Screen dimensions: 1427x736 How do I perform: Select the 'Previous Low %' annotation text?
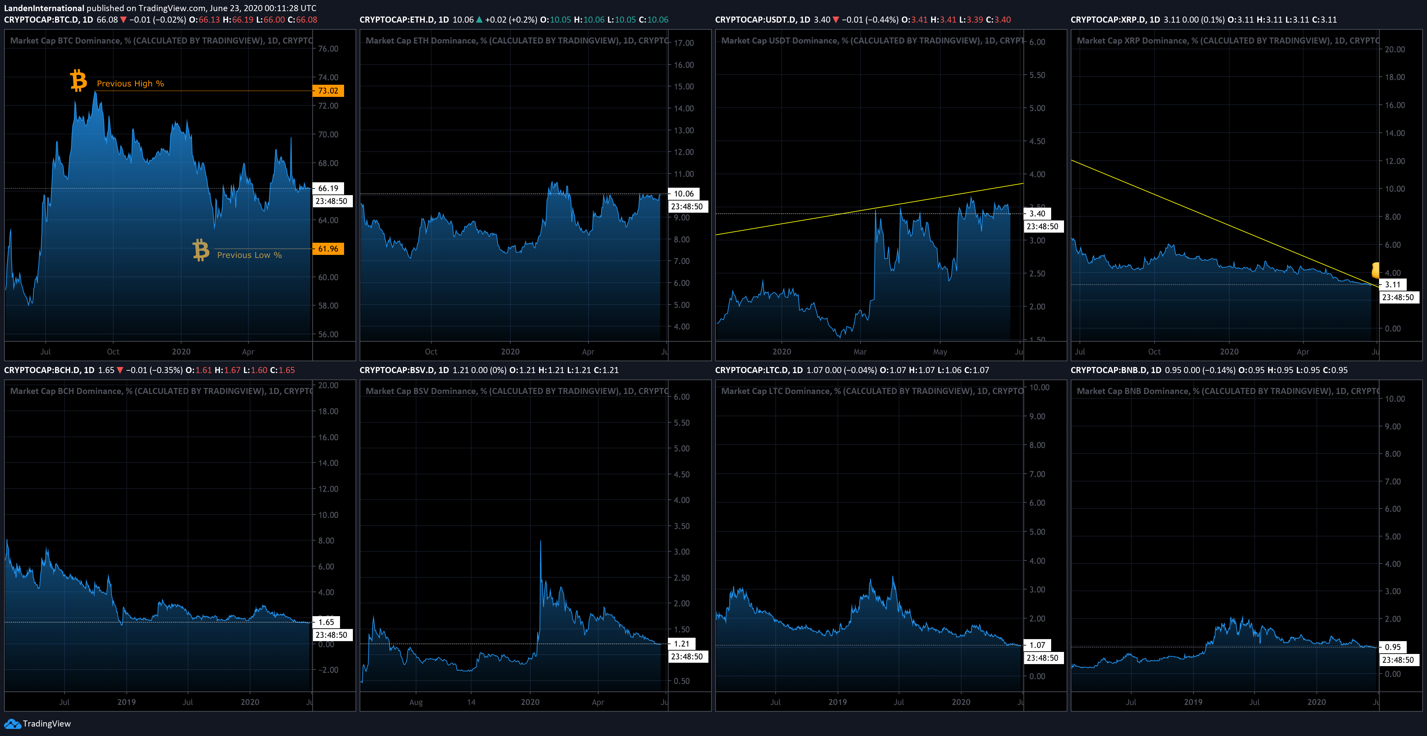(249, 255)
